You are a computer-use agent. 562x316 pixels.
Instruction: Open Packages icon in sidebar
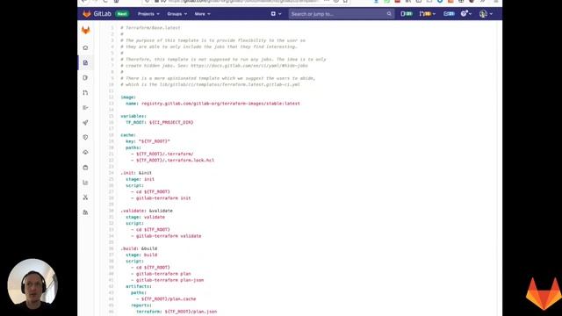(x=85, y=168)
